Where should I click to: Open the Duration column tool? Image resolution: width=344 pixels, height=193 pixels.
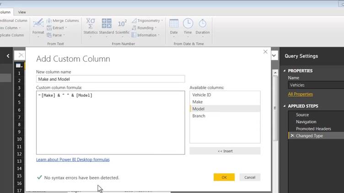[x=203, y=27]
